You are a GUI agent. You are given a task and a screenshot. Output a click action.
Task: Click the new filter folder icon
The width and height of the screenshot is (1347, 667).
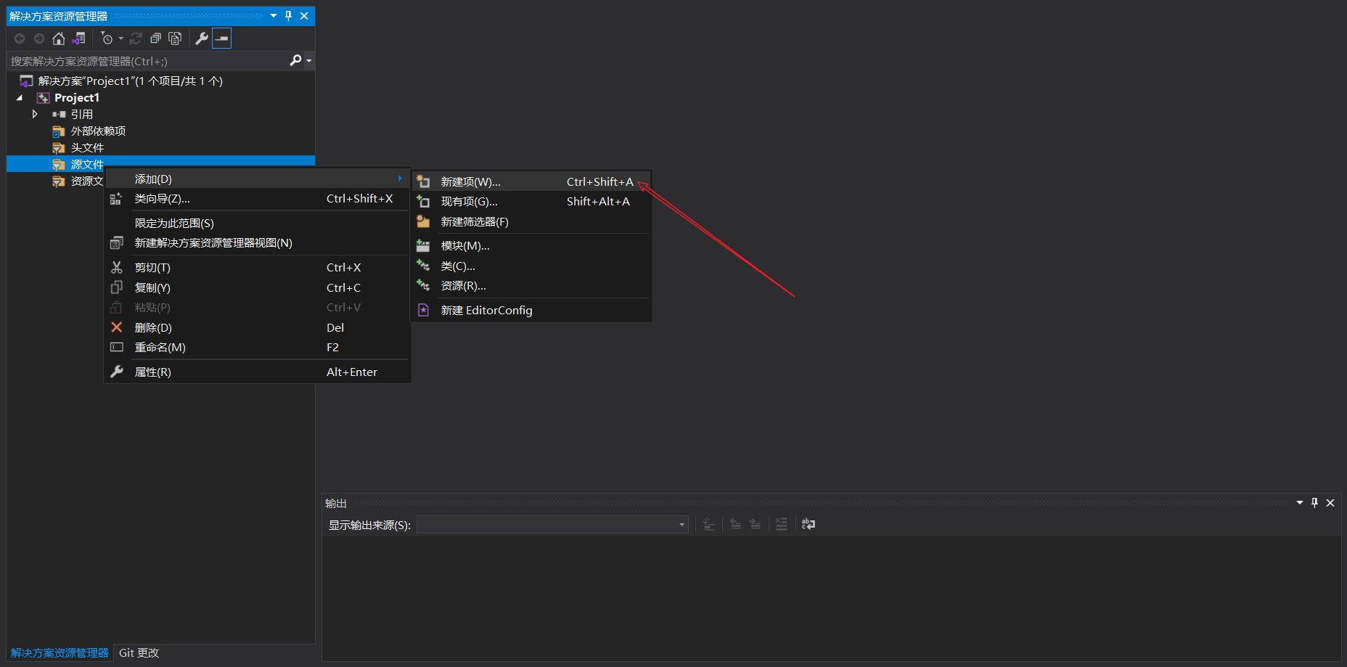click(x=423, y=221)
